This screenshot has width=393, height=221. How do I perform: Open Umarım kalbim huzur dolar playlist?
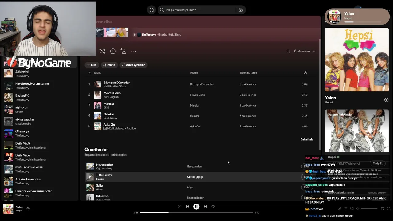40,193
